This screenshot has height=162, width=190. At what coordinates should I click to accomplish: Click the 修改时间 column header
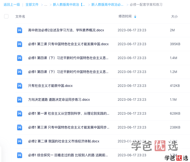pyautogui.click(x=125, y=16)
